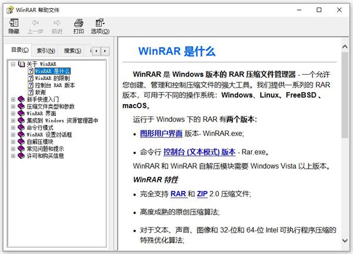The image size is (353, 254).
Task: Click purple book icon for WinRAR 界面
Action: [x=21, y=113]
